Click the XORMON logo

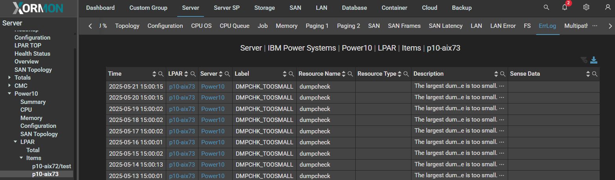tap(37, 8)
